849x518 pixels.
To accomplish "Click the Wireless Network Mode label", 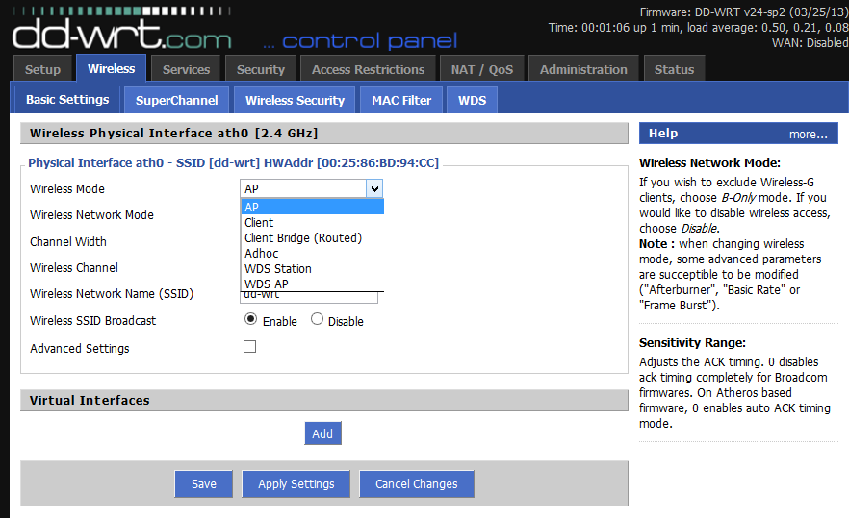I will (x=91, y=215).
